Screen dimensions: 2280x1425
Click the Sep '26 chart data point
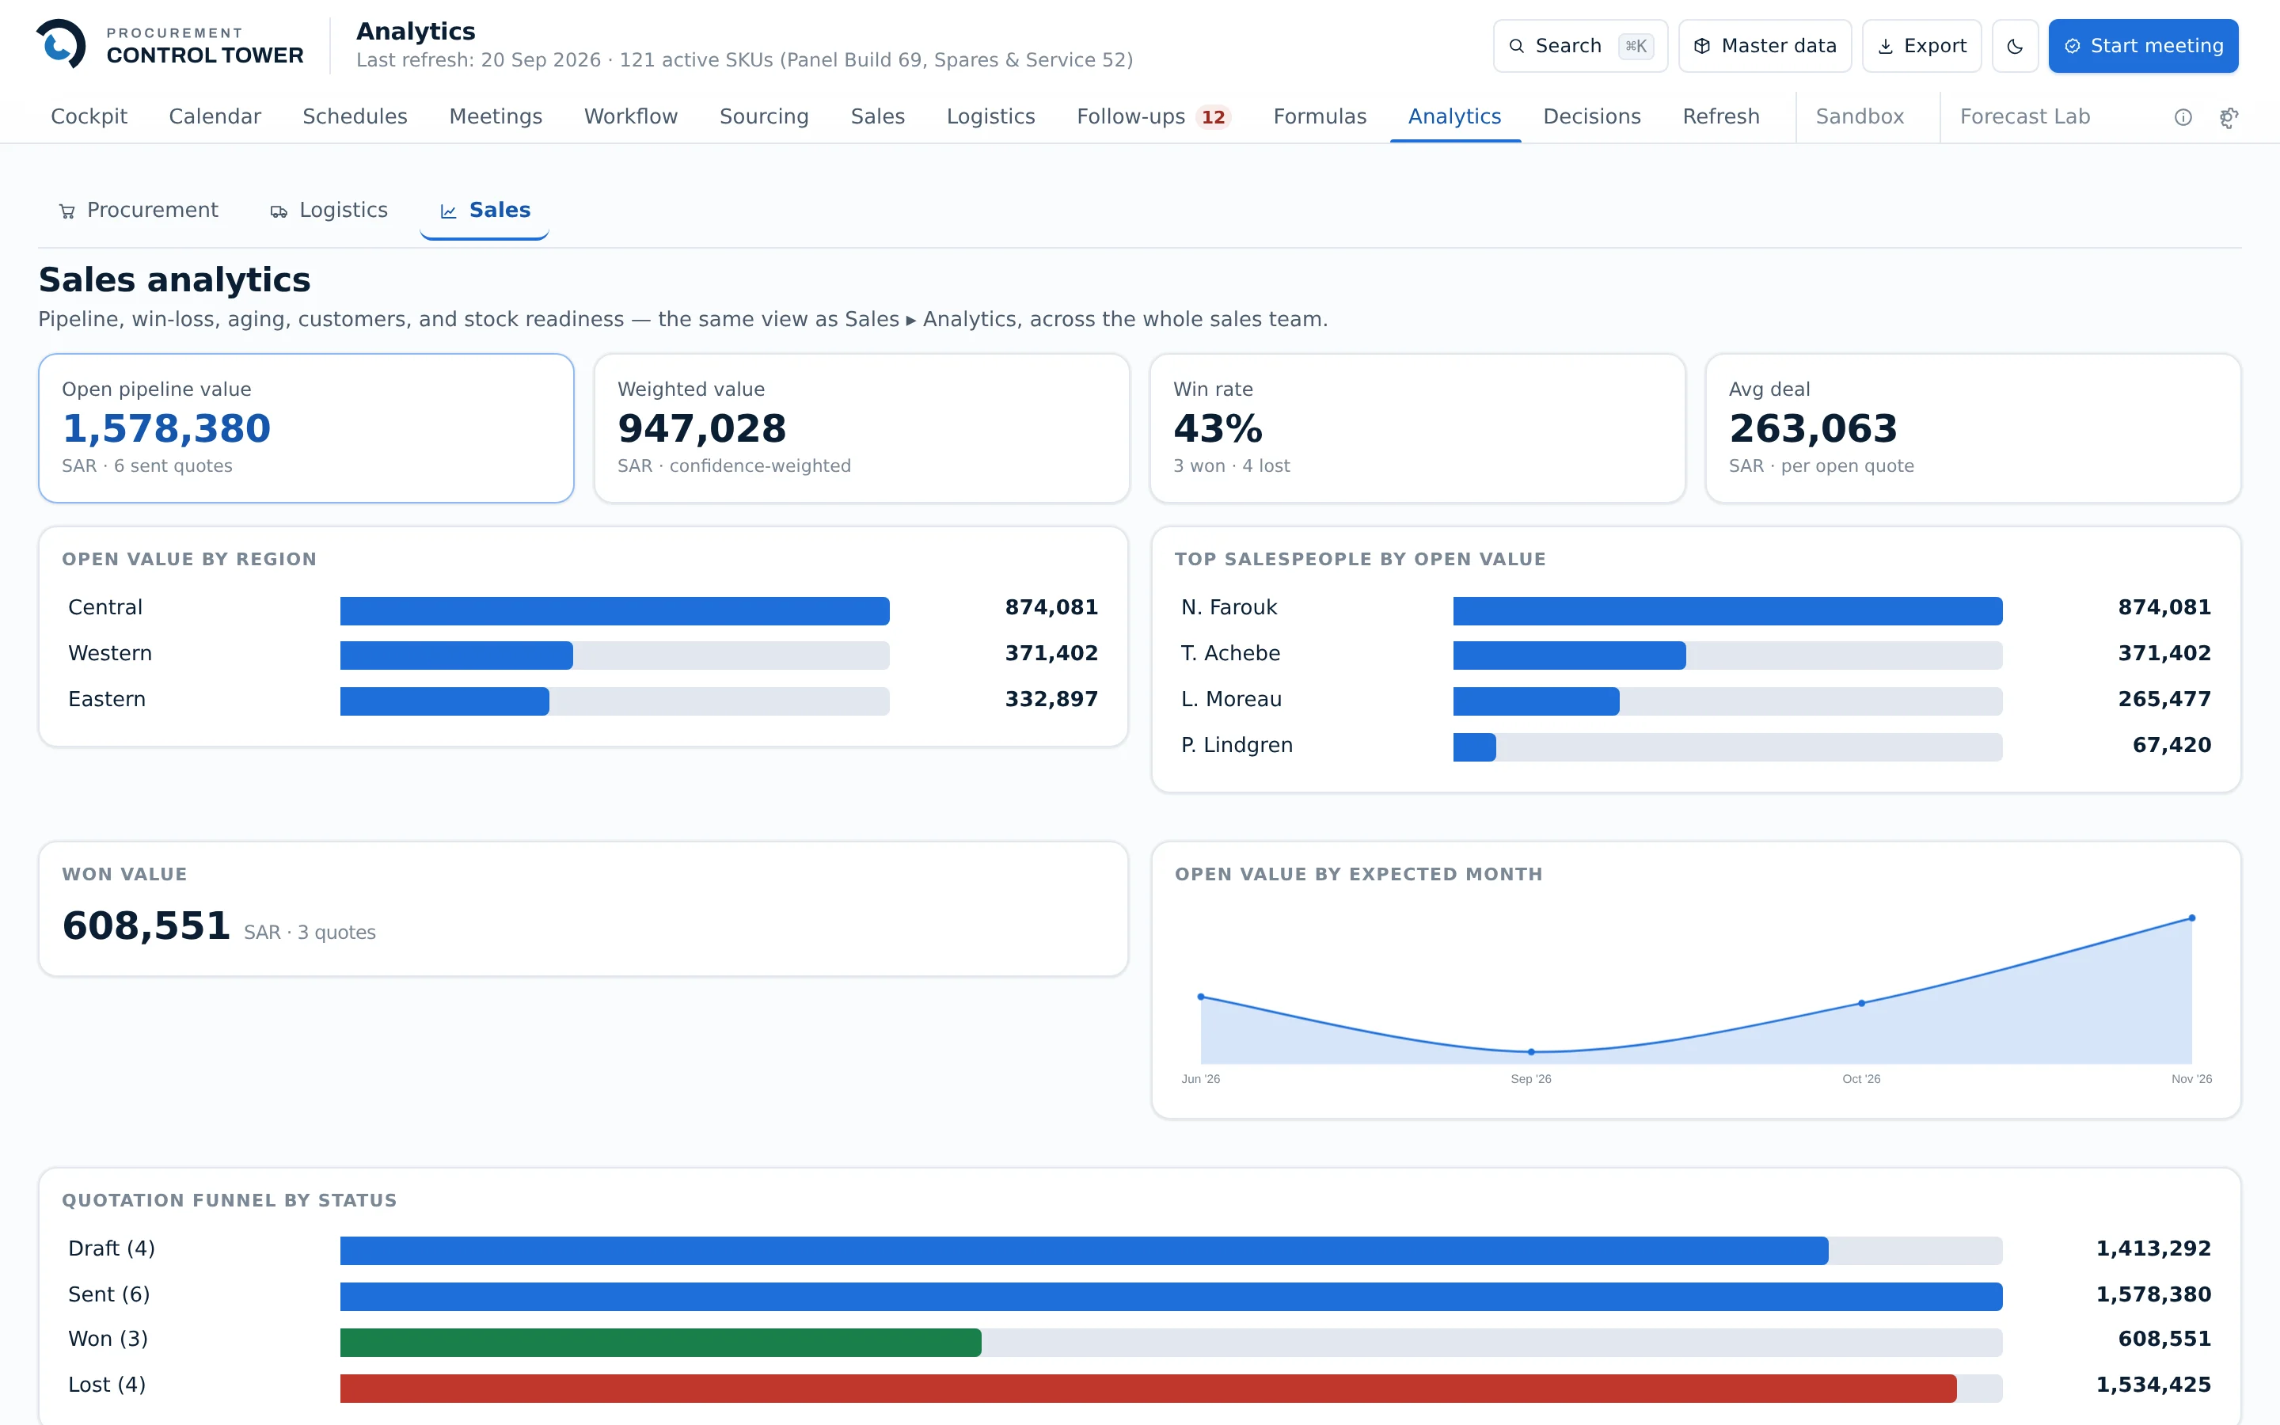(1531, 1052)
